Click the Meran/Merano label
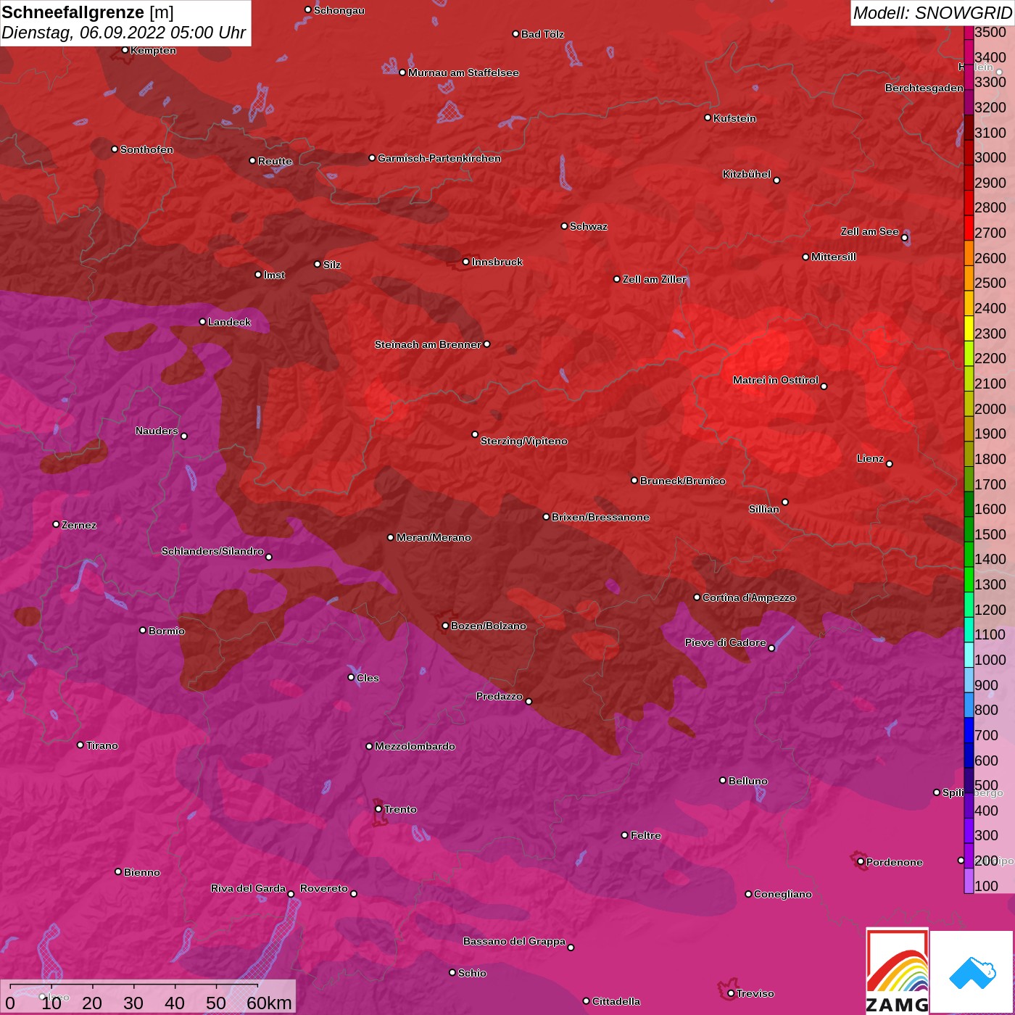 click(434, 537)
